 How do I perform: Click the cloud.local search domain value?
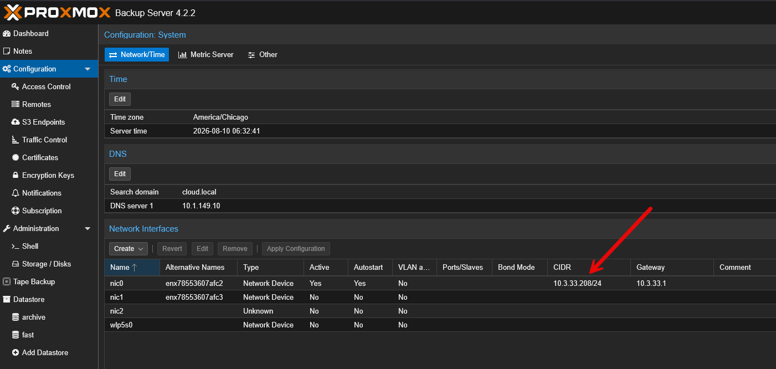point(199,192)
